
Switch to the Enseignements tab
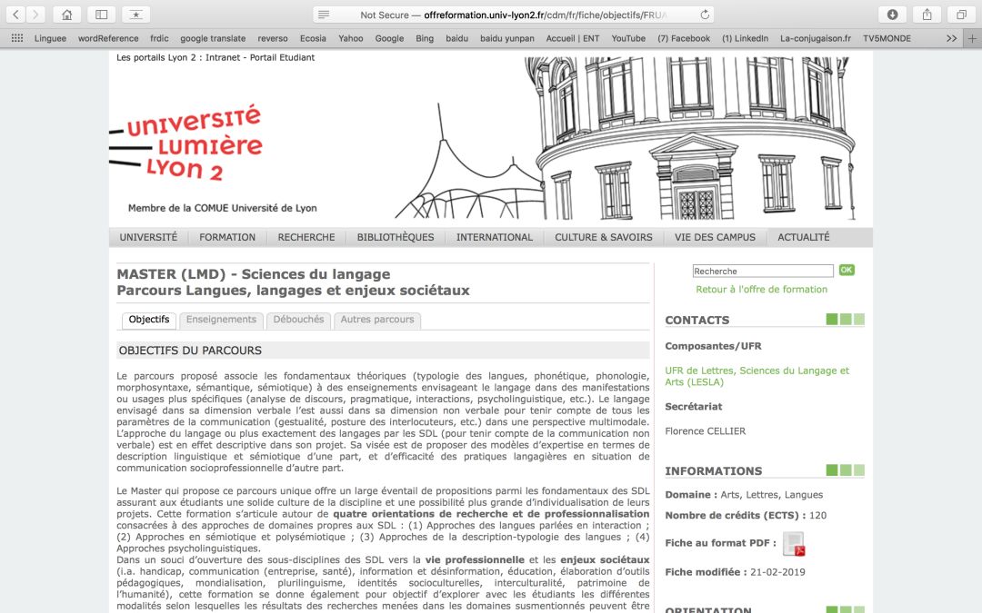pyautogui.click(x=221, y=320)
